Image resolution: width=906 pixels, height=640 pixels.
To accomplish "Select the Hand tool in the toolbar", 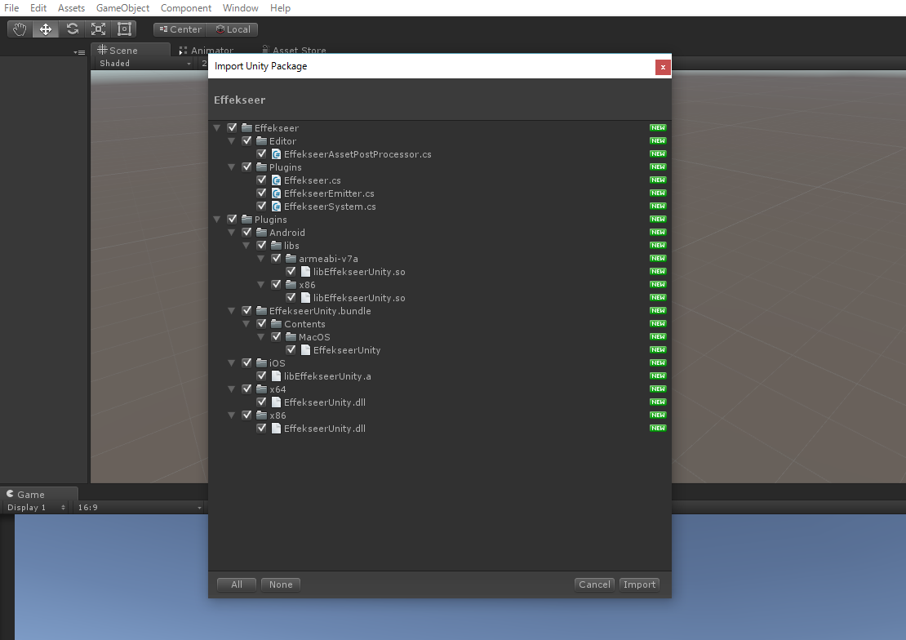I will pos(19,29).
